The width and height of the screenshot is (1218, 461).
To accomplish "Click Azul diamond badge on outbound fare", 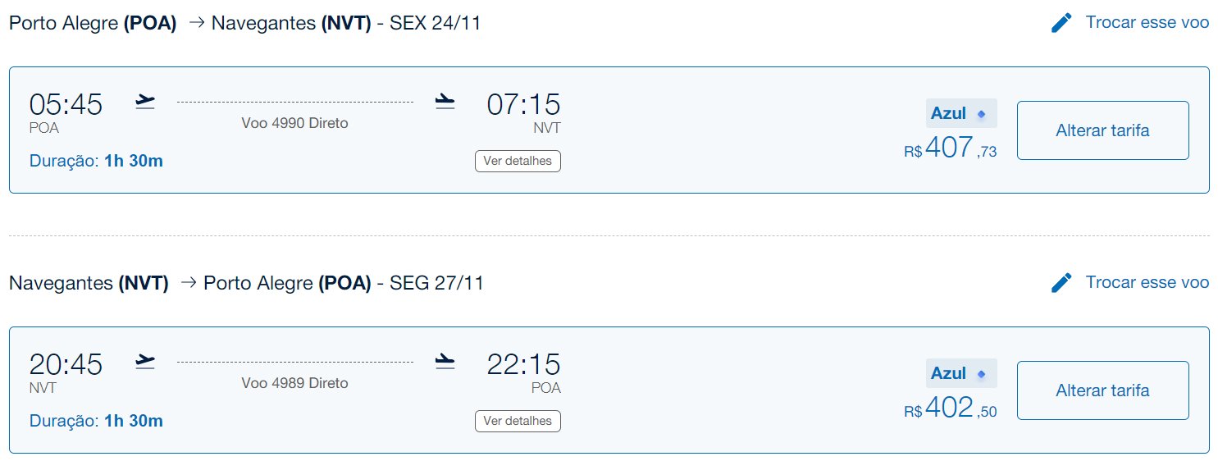I will [x=961, y=113].
